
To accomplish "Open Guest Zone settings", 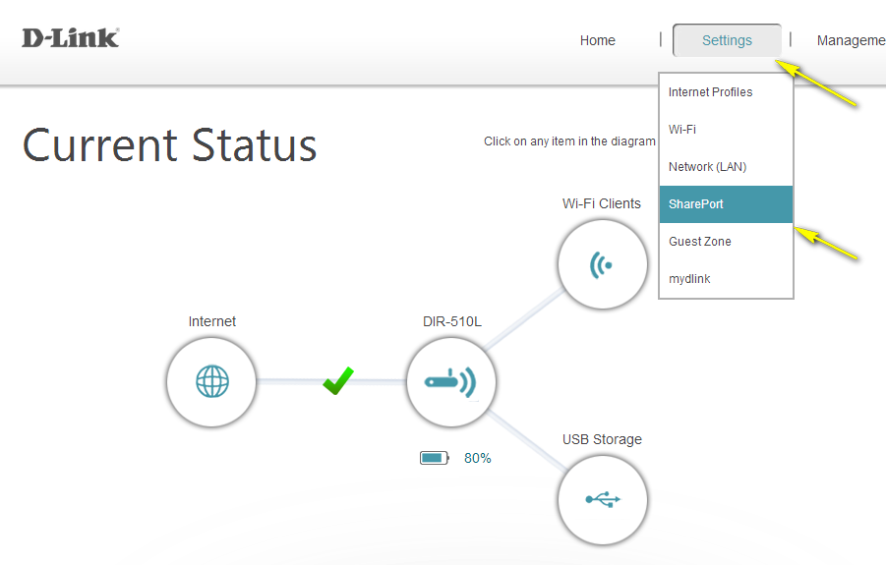I will 700,242.
